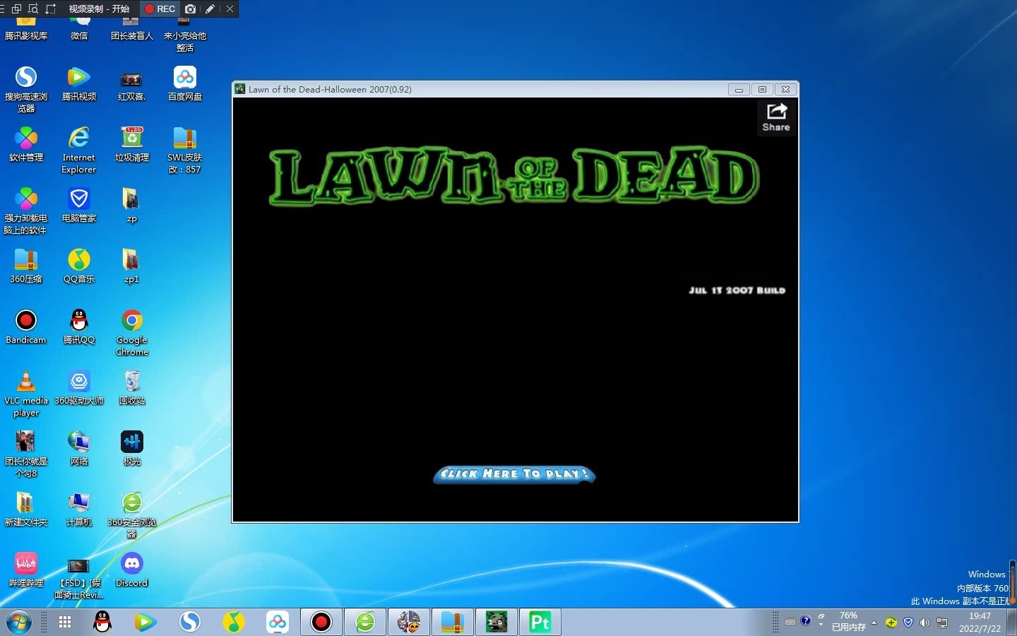Select the VLC media player desktop icon
The image size is (1017, 636).
point(26,393)
